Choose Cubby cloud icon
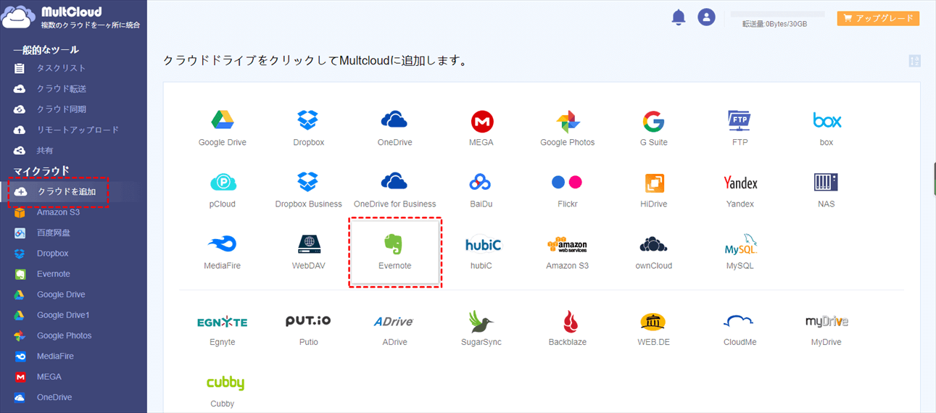 pos(225,391)
